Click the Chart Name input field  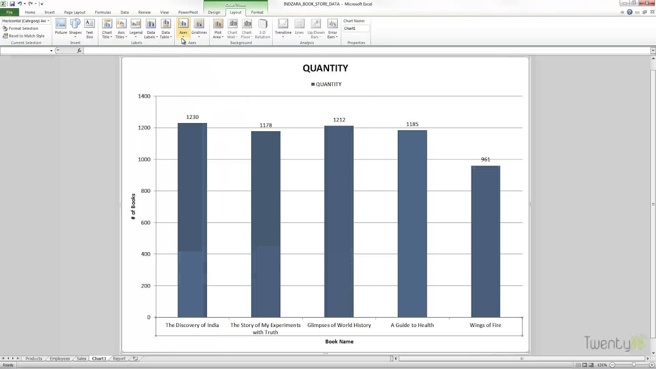coord(356,29)
